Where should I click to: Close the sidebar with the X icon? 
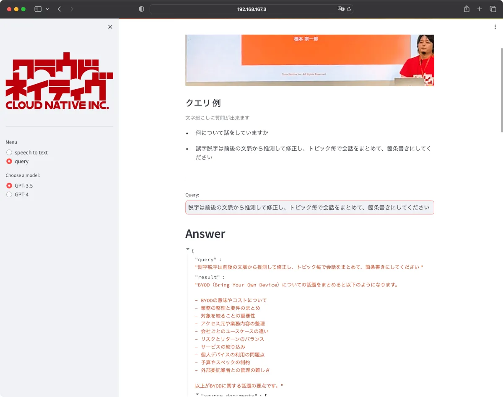click(110, 27)
